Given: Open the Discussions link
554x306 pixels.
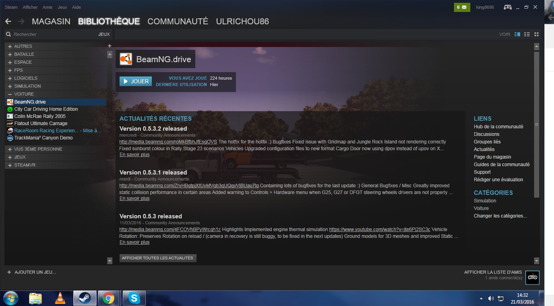Looking at the screenshot, I should [x=487, y=134].
